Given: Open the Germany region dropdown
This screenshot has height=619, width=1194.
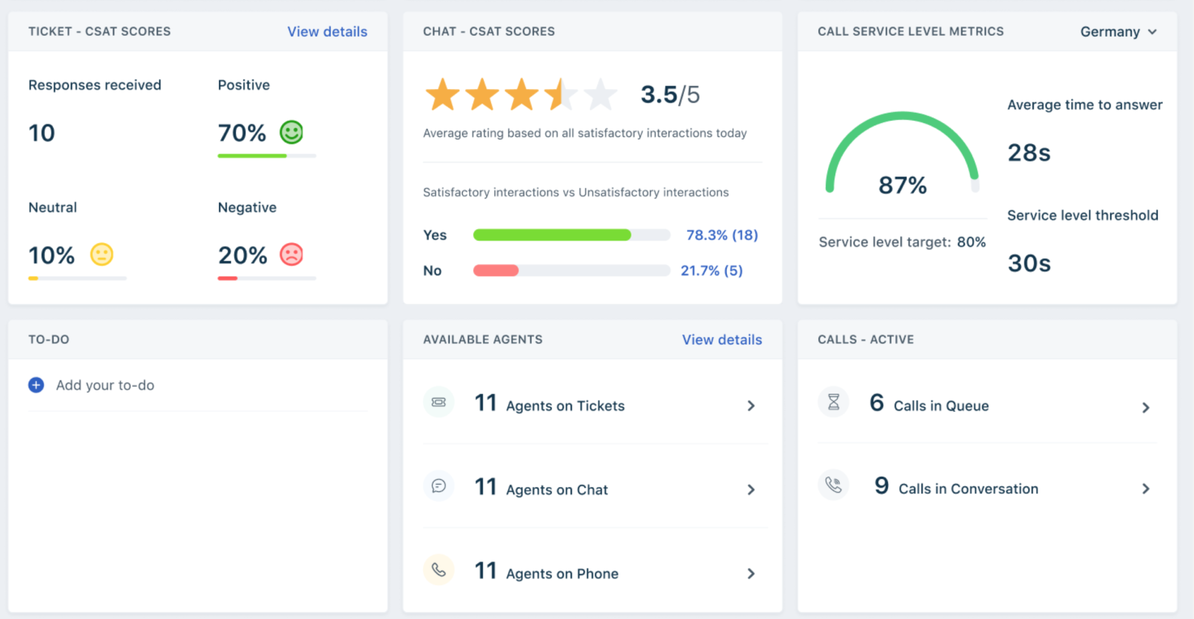Looking at the screenshot, I should 1119,32.
